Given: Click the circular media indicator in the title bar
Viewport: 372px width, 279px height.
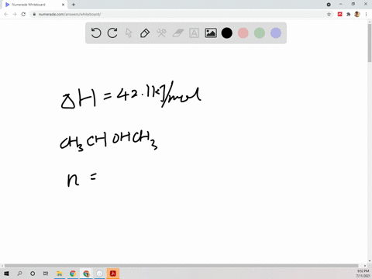Looking at the screenshot, I should point(329,5).
